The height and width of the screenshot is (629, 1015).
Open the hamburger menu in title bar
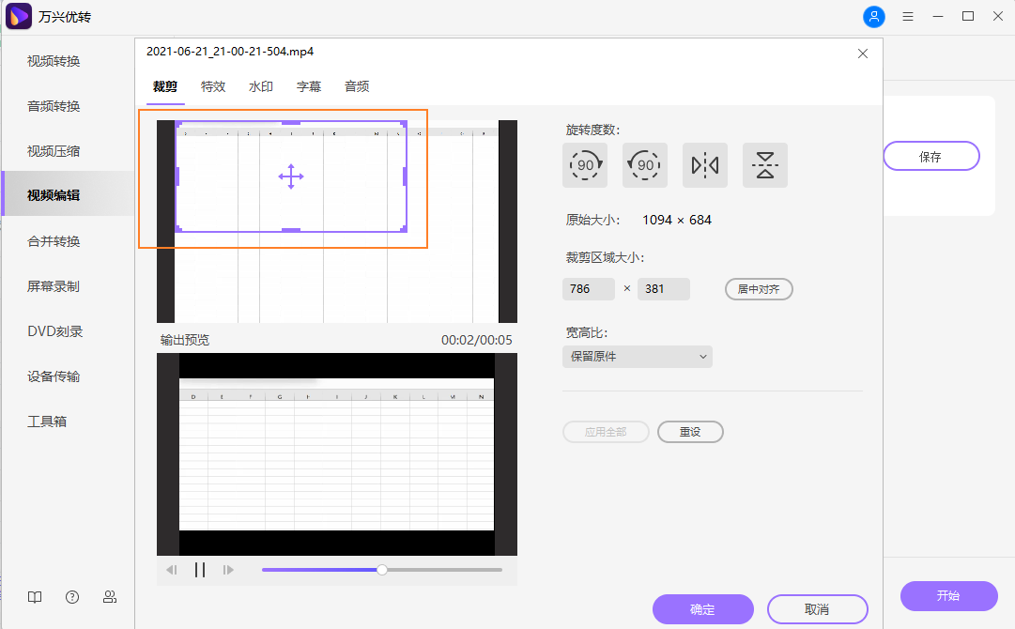(x=908, y=17)
